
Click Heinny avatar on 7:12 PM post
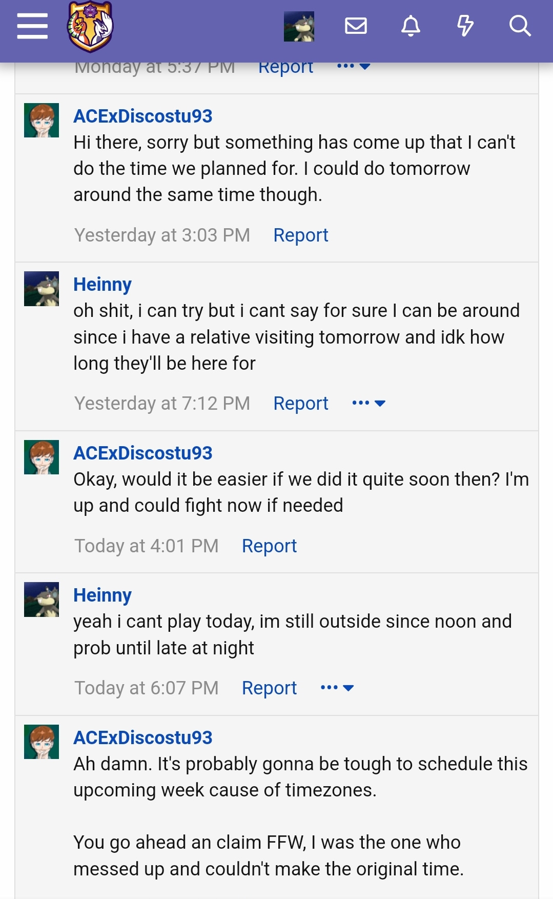42,289
